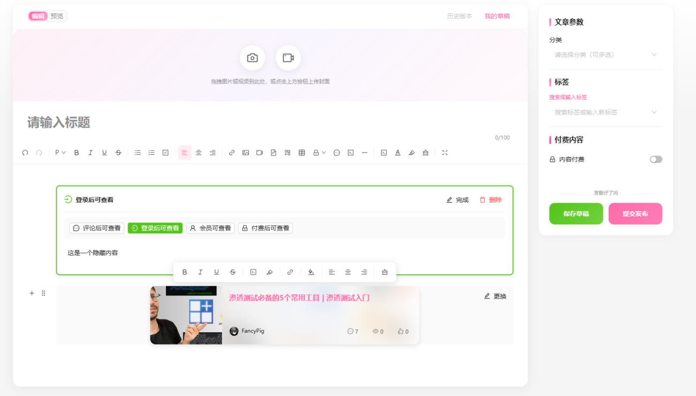Open the 标签 tag search dropdown
This screenshot has height=396, width=696.
605,113
